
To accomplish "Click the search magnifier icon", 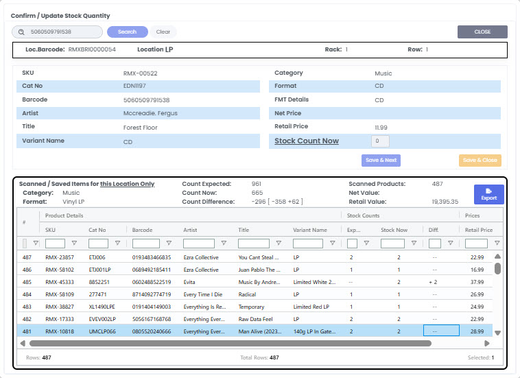I will click(21, 32).
